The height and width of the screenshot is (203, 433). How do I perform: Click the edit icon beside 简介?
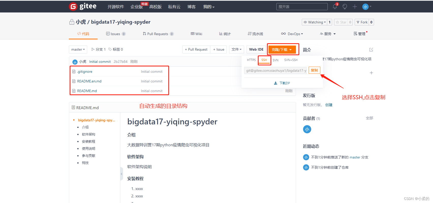[371, 50]
